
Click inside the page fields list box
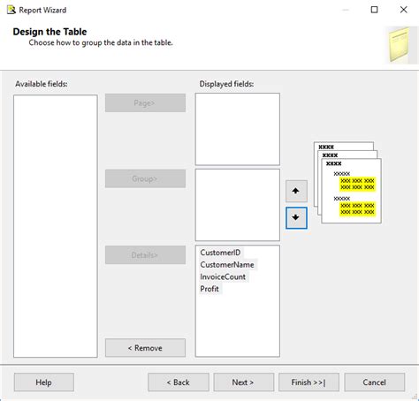point(238,129)
